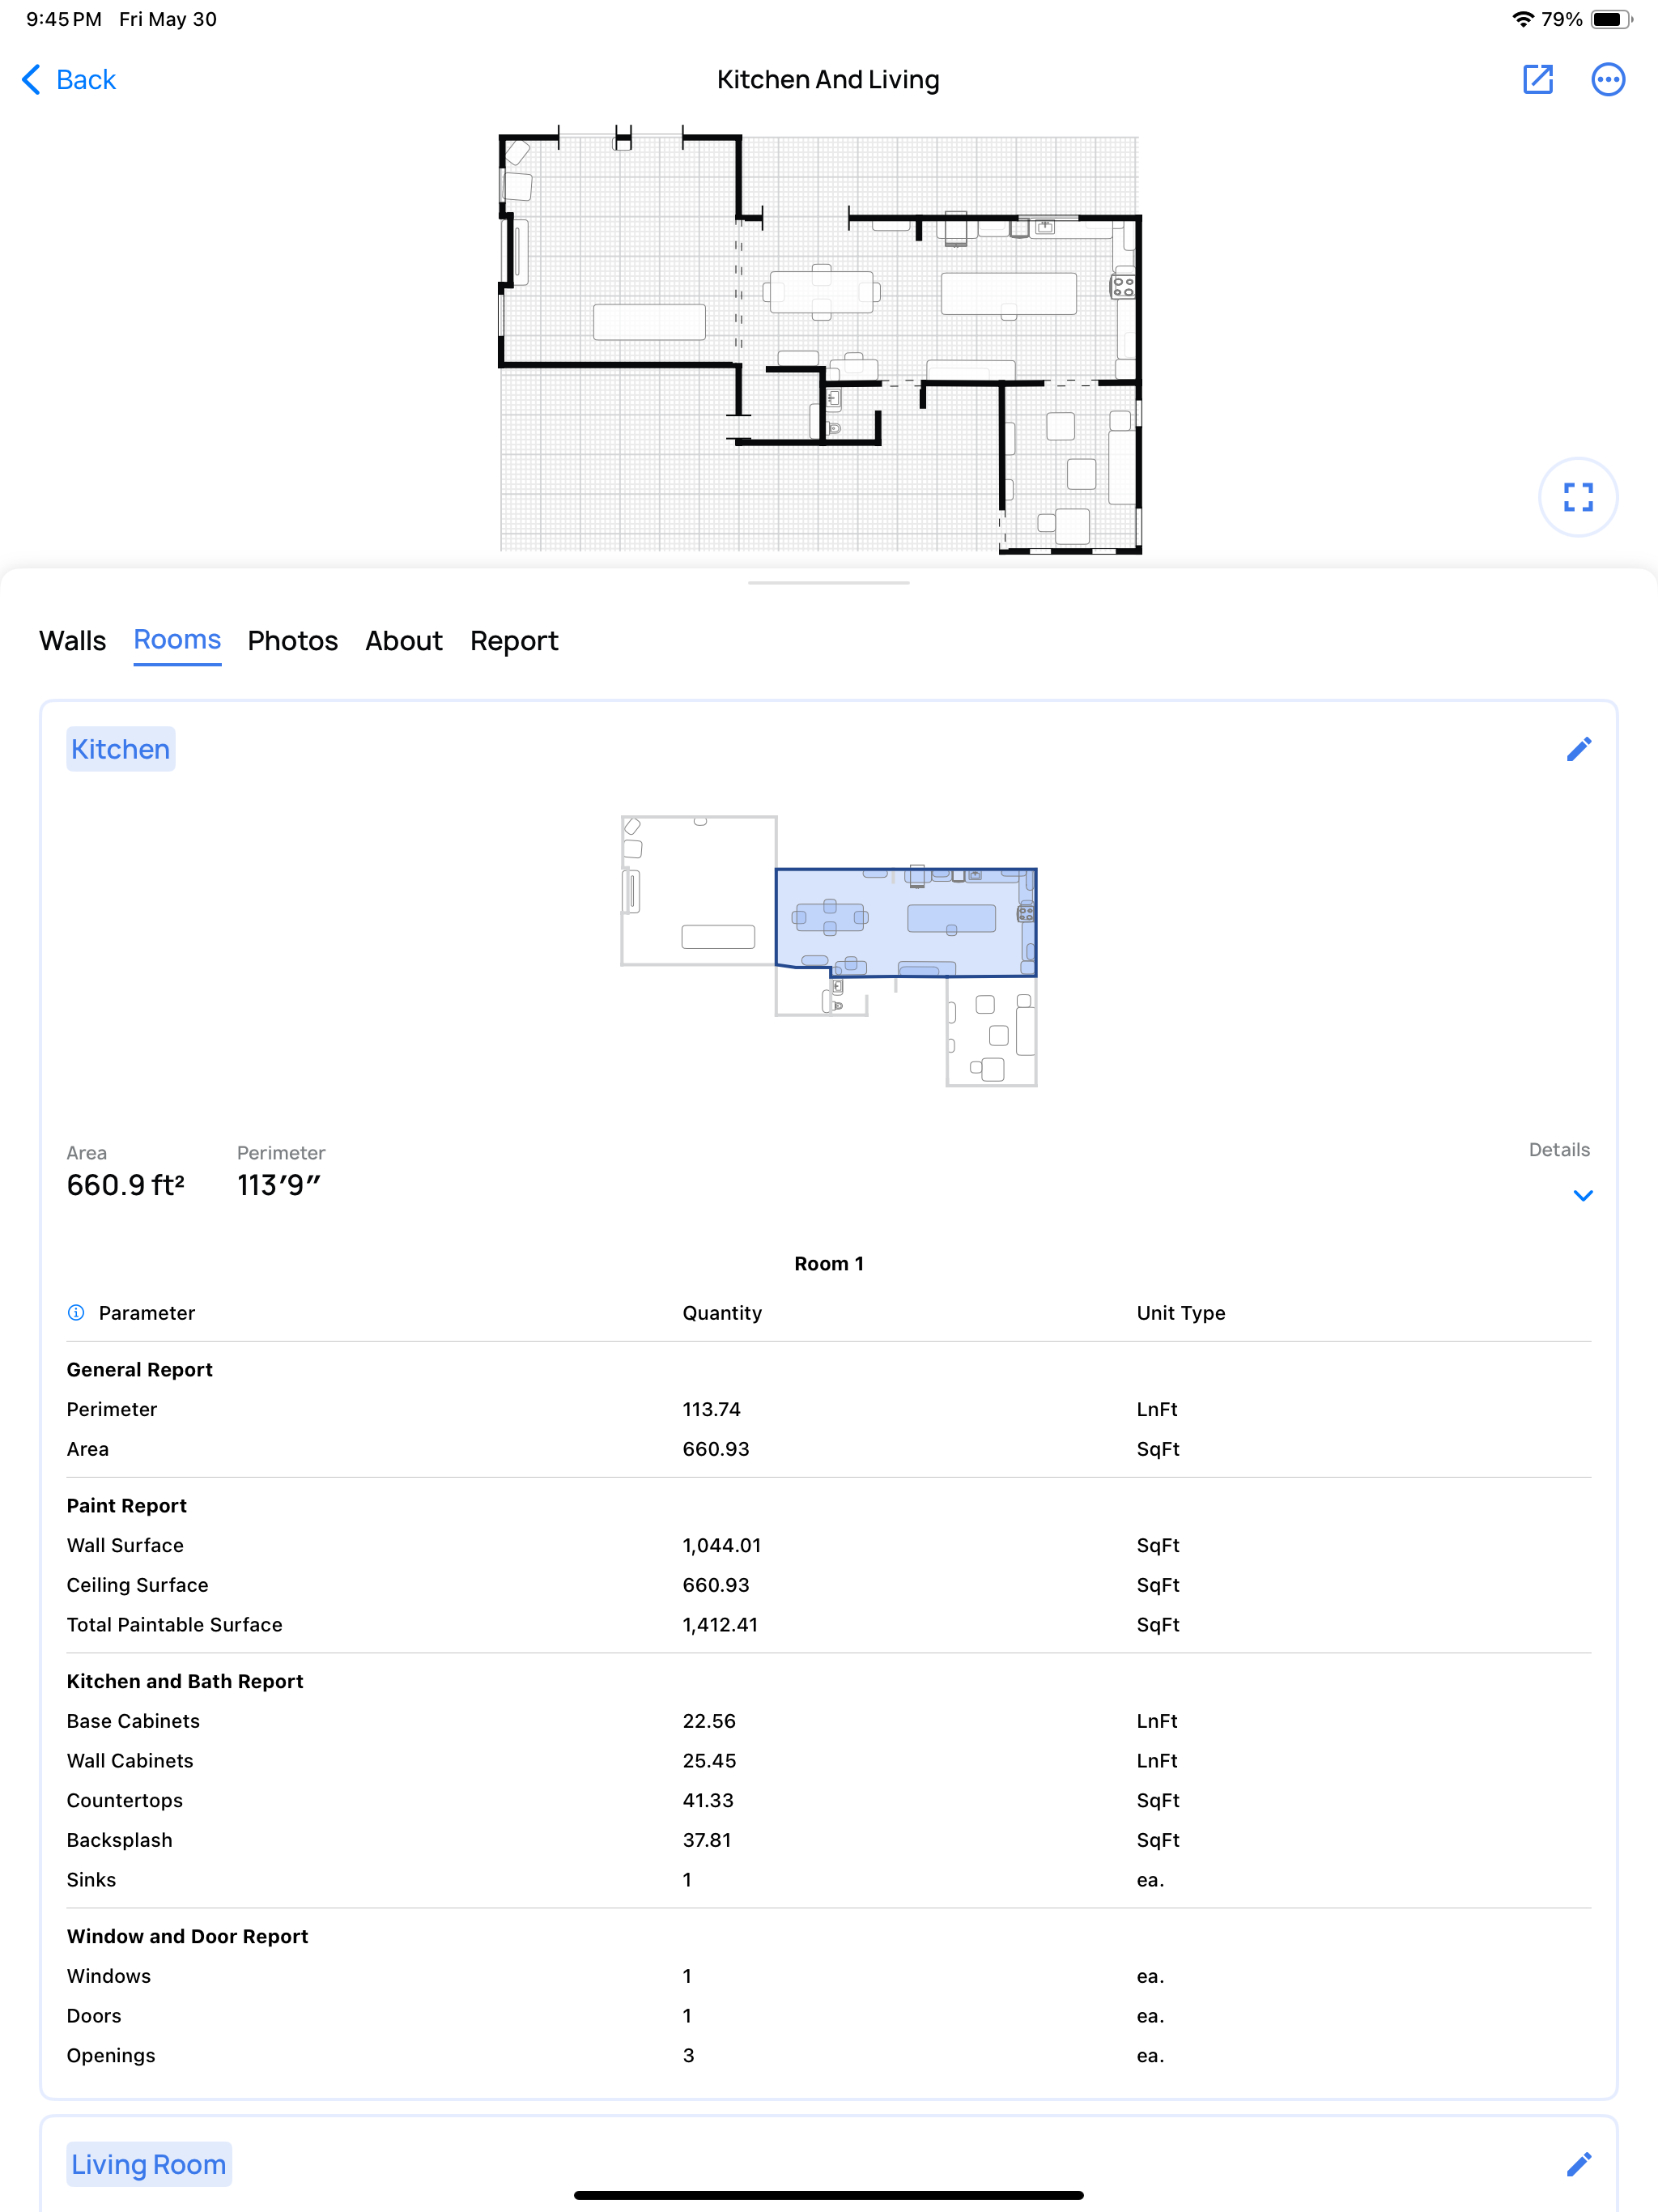Screen dimensions: 1658x2212
Task: Tap the battery status icon
Action: (1610, 19)
